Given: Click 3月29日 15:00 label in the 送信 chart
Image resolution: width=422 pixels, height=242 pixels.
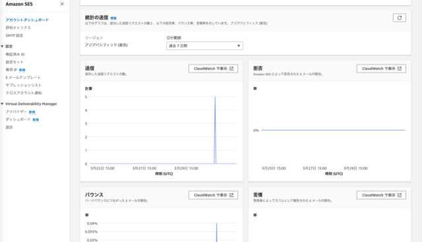Looking at the screenshot, I should click(186, 168).
